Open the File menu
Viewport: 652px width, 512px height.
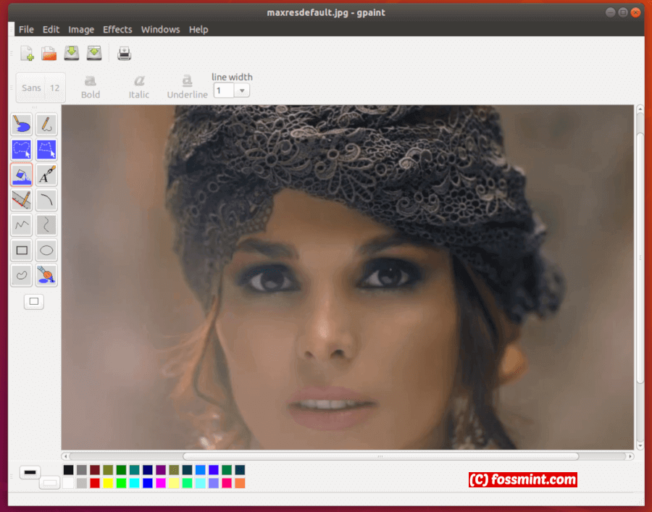[26, 30]
